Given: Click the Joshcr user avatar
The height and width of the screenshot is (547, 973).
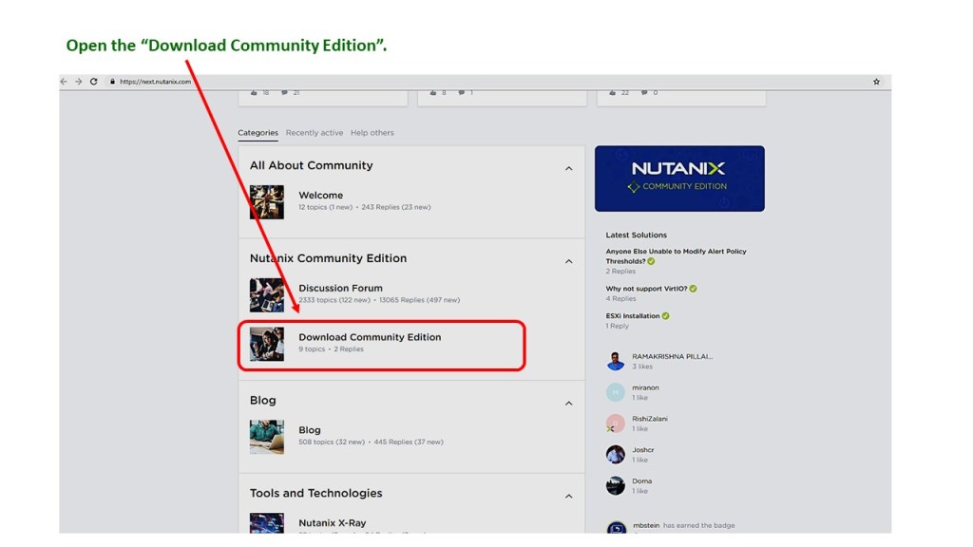Looking at the screenshot, I should [x=616, y=454].
